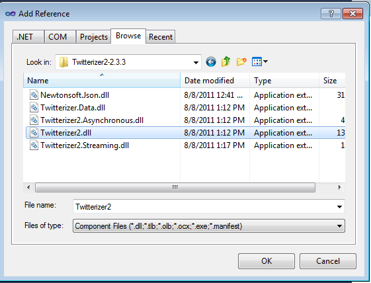The height and width of the screenshot is (283, 371).
Task: Click the Cancel button
Action: pos(328,261)
